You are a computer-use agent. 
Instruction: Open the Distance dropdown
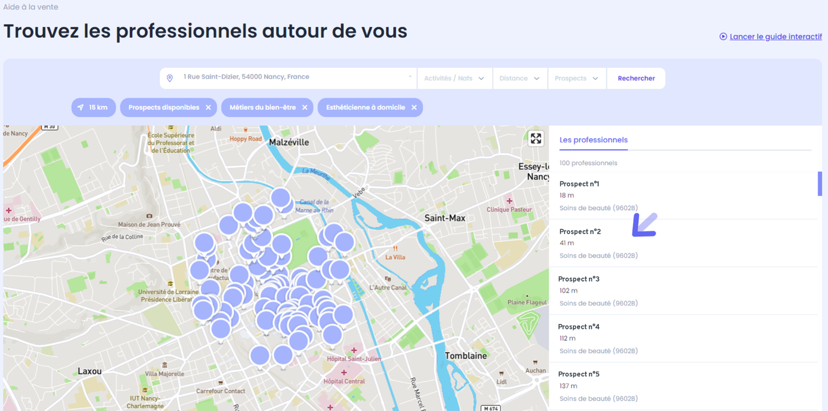coord(520,78)
